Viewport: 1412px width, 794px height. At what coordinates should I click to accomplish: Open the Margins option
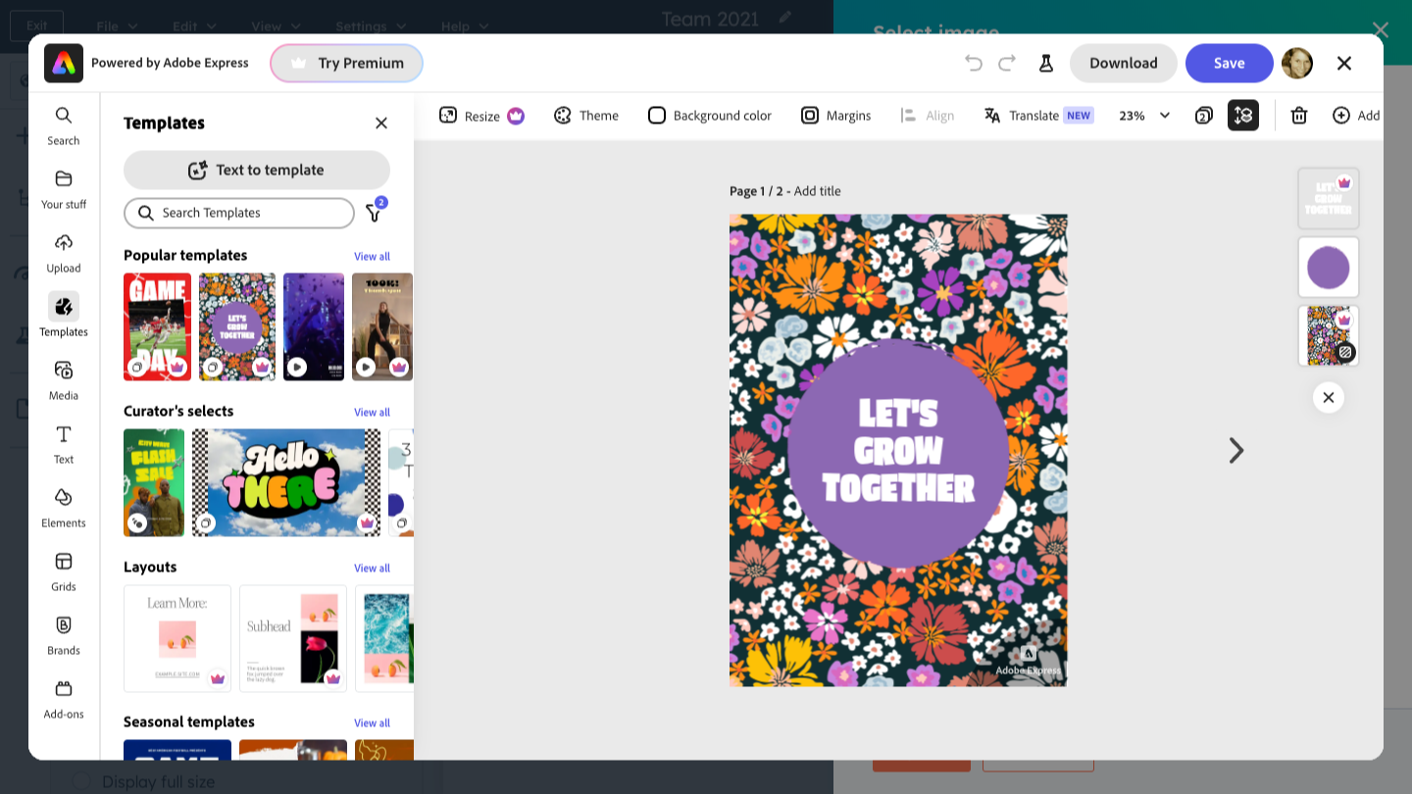click(x=835, y=116)
